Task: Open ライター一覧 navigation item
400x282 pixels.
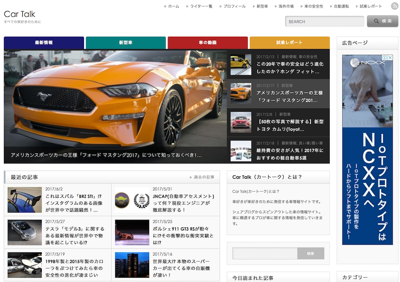Action: tap(201, 6)
